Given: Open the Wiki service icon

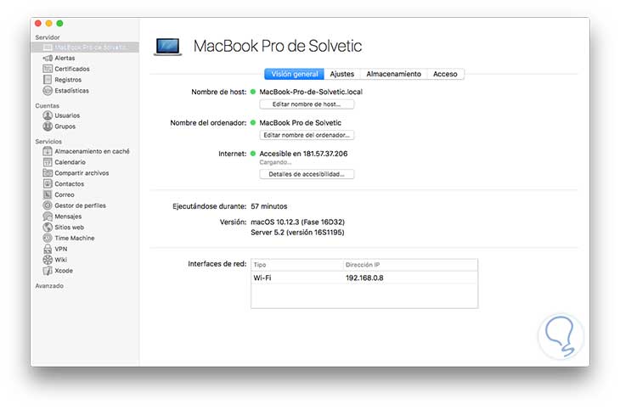Looking at the screenshot, I should [48, 260].
